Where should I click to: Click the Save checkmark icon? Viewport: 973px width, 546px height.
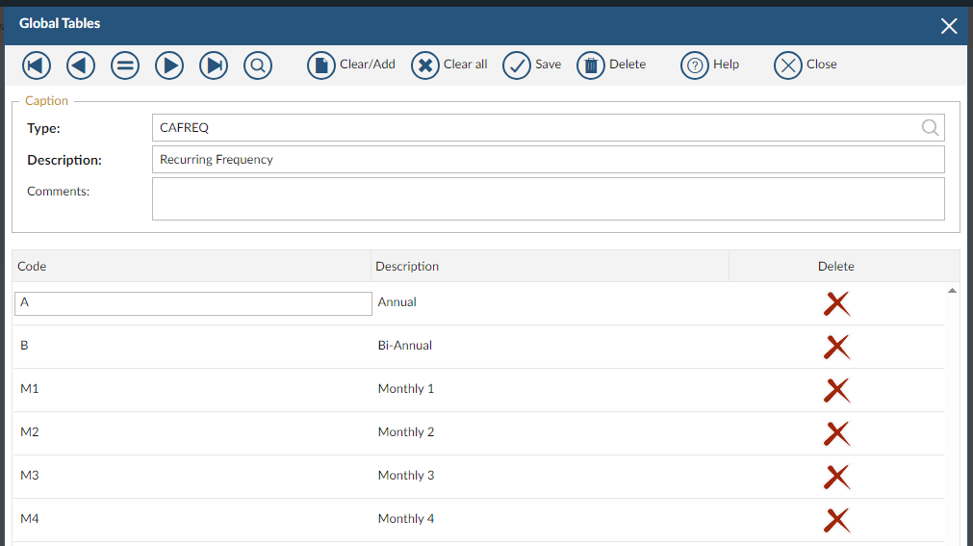coord(516,65)
